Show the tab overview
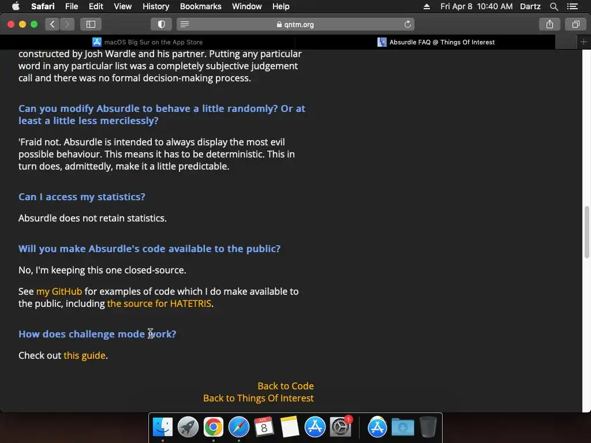Screen dimensions: 591x443 pyautogui.click(x=575, y=24)
